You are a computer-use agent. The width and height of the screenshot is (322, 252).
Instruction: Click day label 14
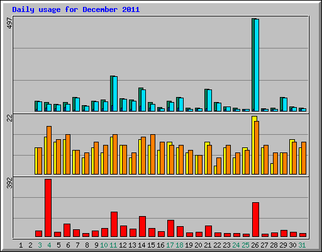(x=142, y=245)
